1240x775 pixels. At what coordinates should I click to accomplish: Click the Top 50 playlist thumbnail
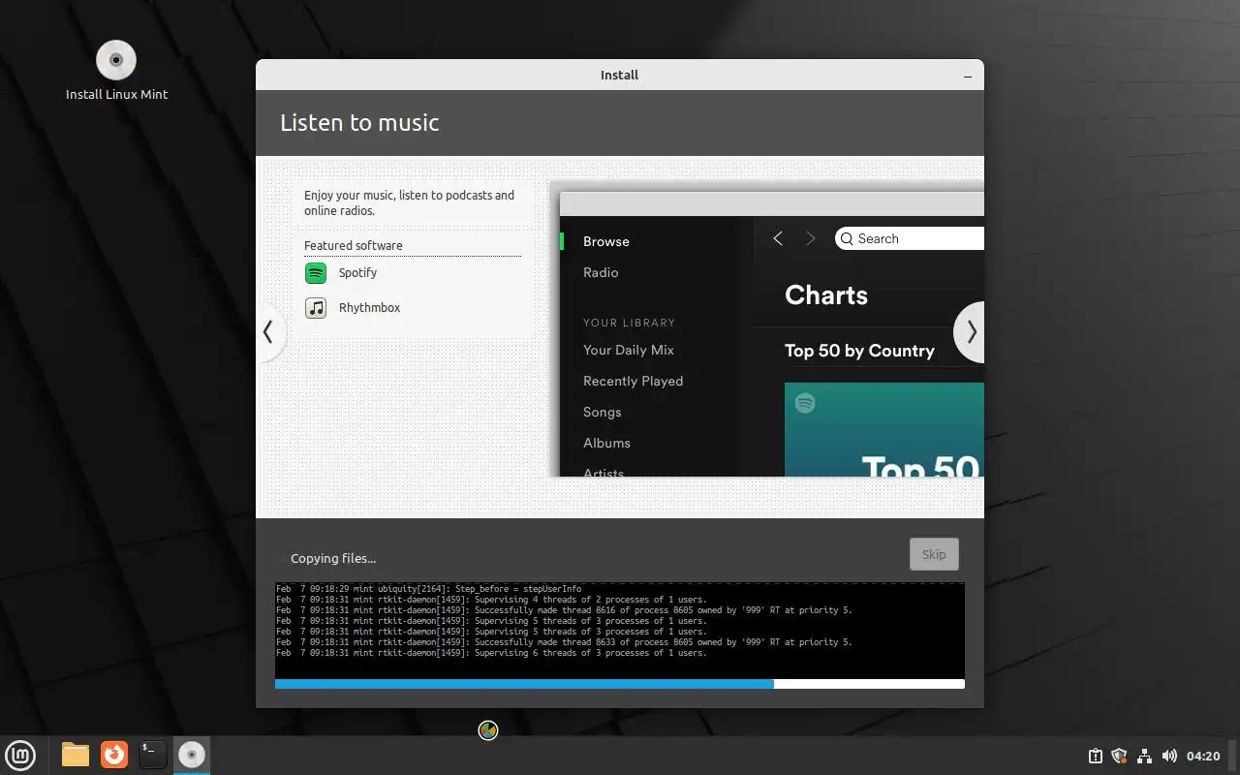coord(884,429)
